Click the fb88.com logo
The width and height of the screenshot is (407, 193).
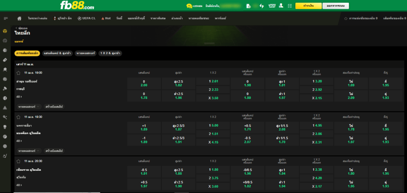coord(77,6)
